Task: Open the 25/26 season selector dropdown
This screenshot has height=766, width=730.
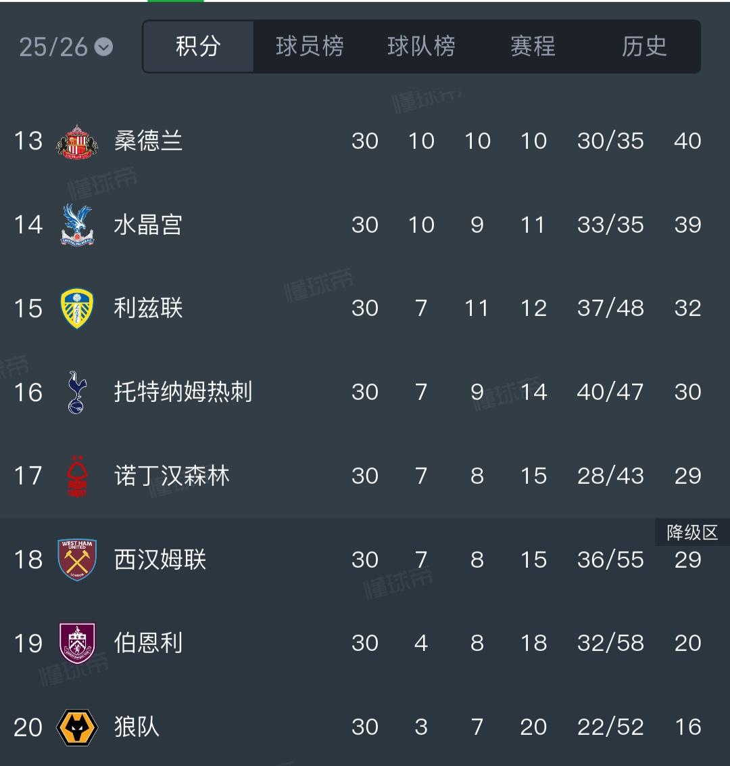Action: [66, 47]
